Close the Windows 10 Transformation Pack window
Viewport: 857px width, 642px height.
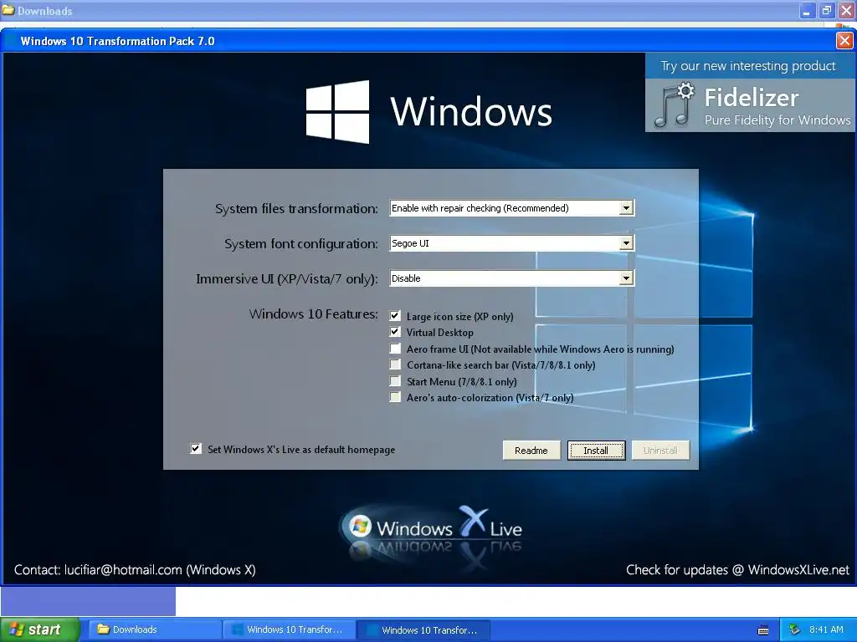[844, 41]
